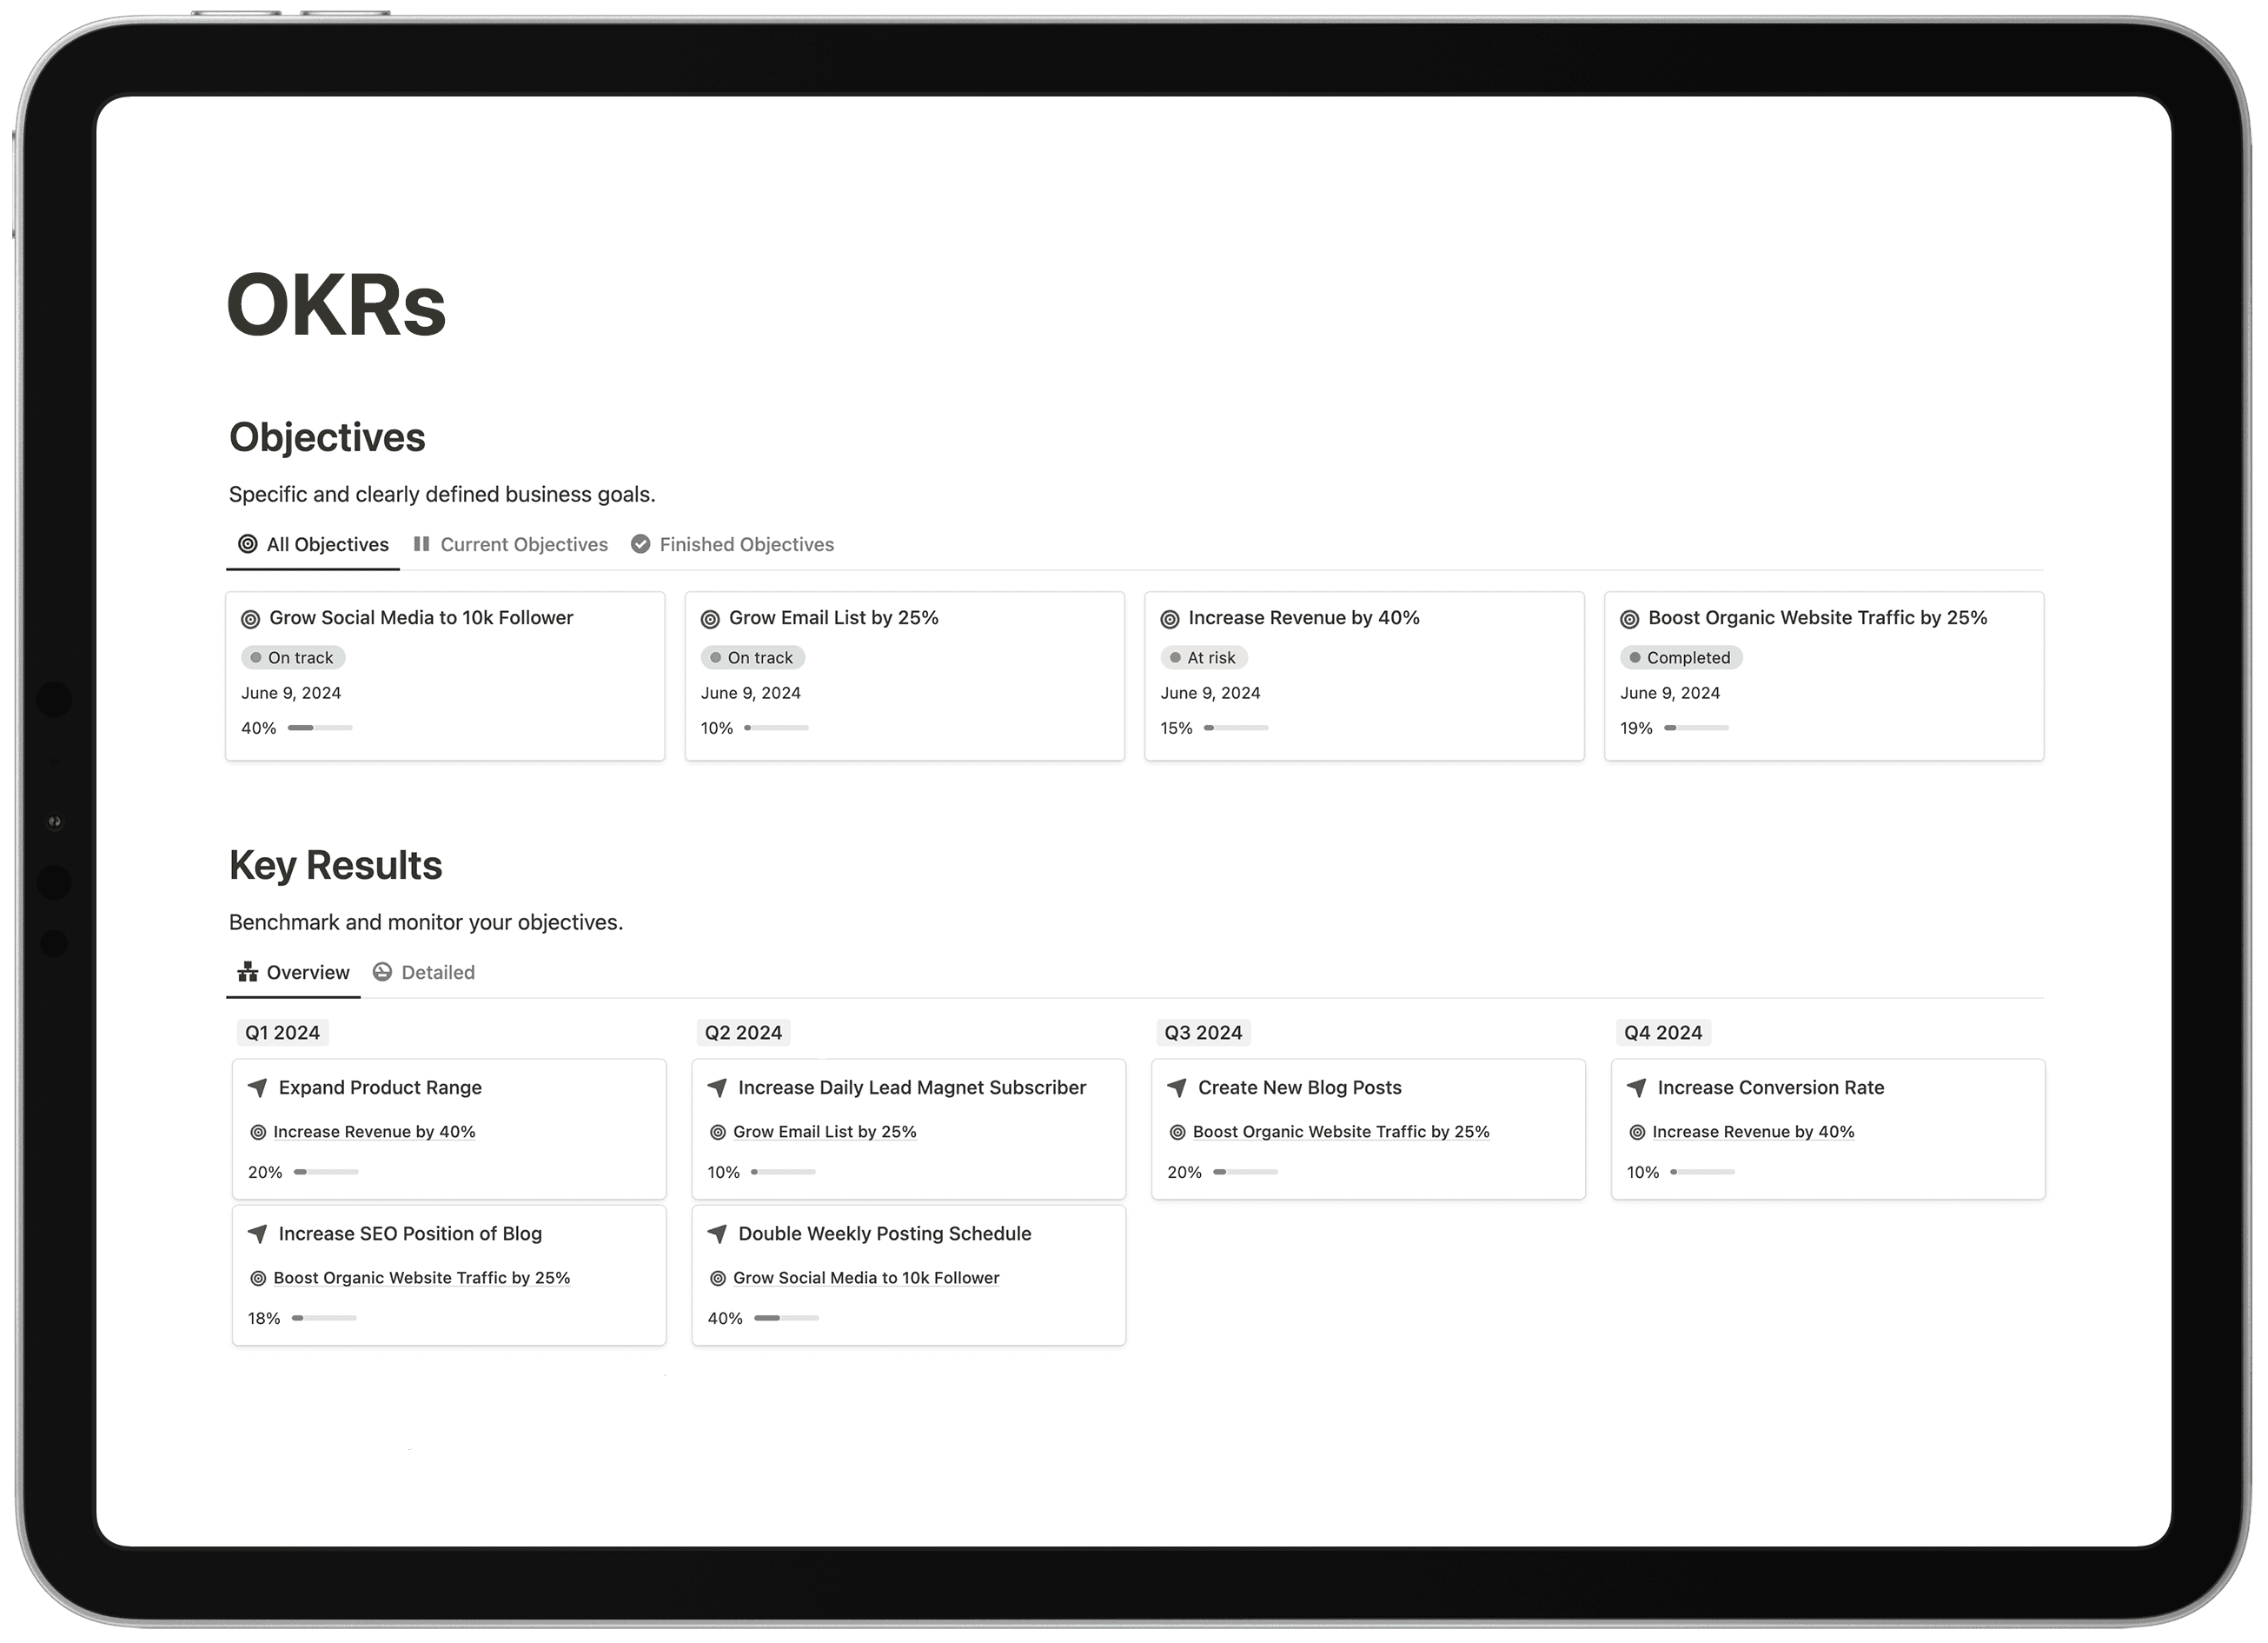Click June 9, 2024 date on Increase Revenue card
The height and width of the screenshot is (1643, 2268).
click(1210, 694)
